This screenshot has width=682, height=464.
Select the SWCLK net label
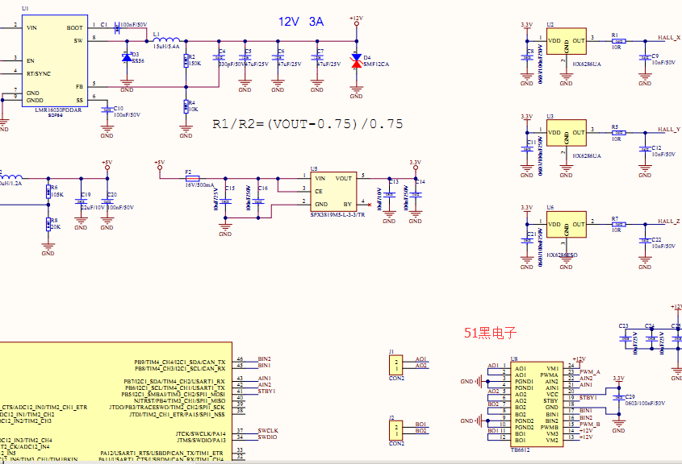(268, 431)
